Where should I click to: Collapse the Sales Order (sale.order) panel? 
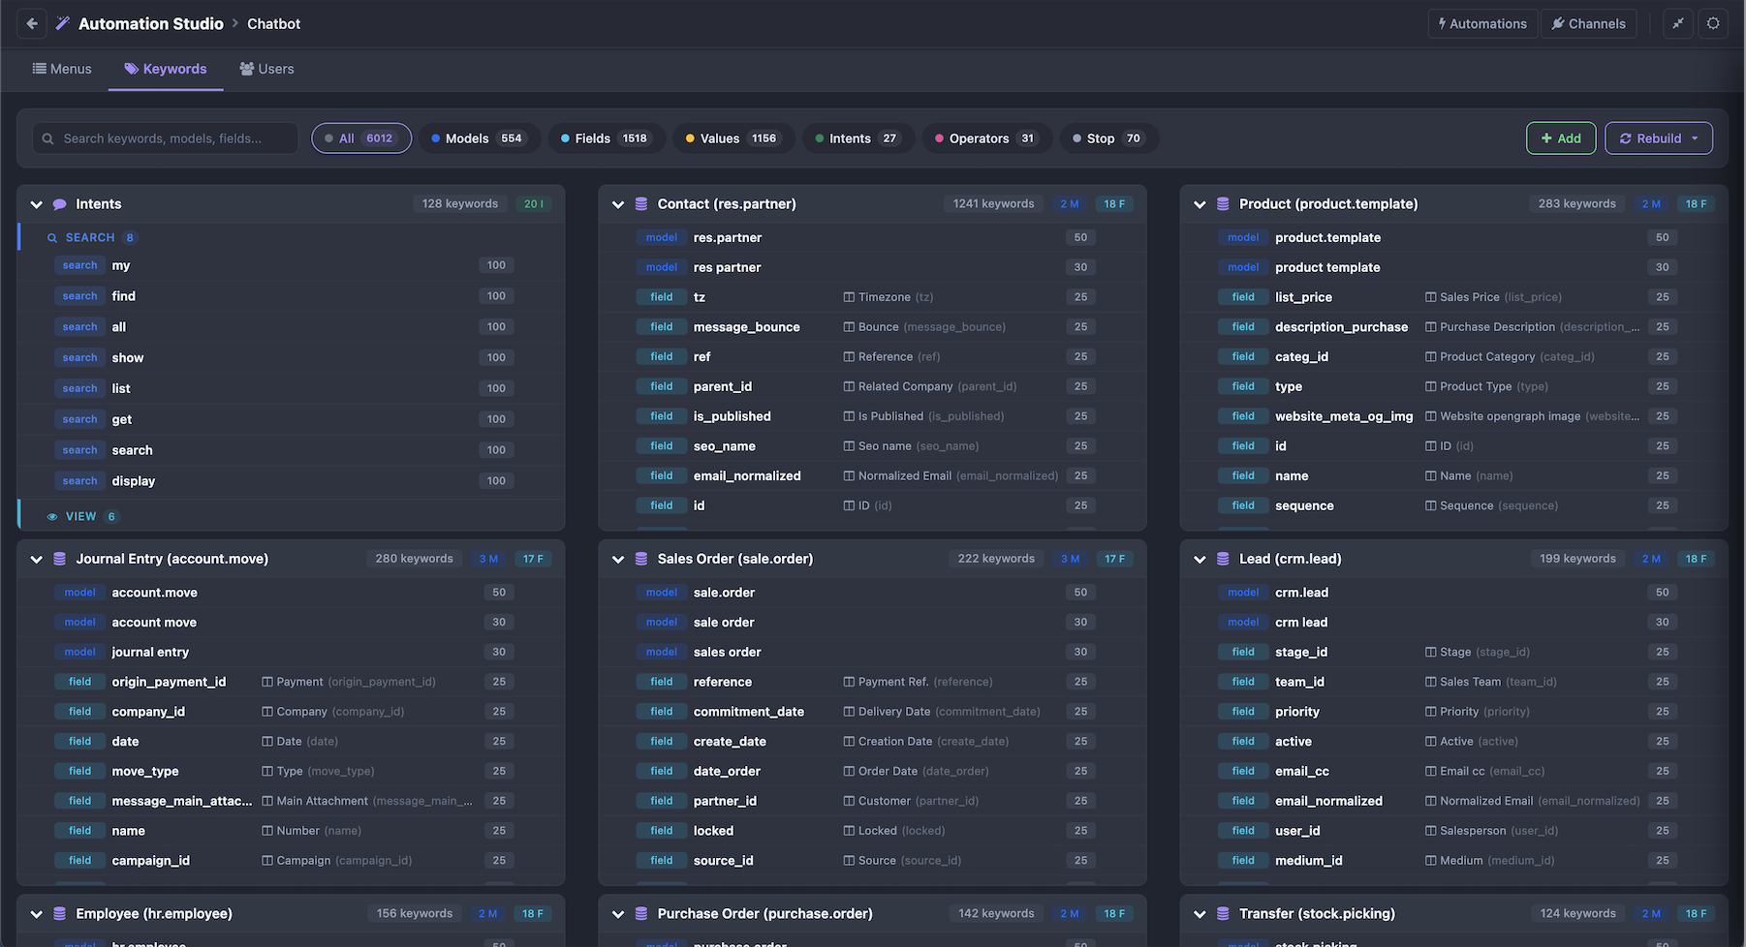(618, 559)
